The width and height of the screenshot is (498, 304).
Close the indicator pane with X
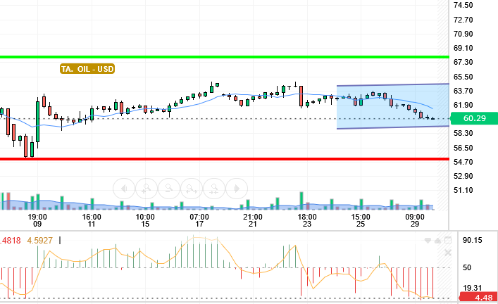click(448, 253)
